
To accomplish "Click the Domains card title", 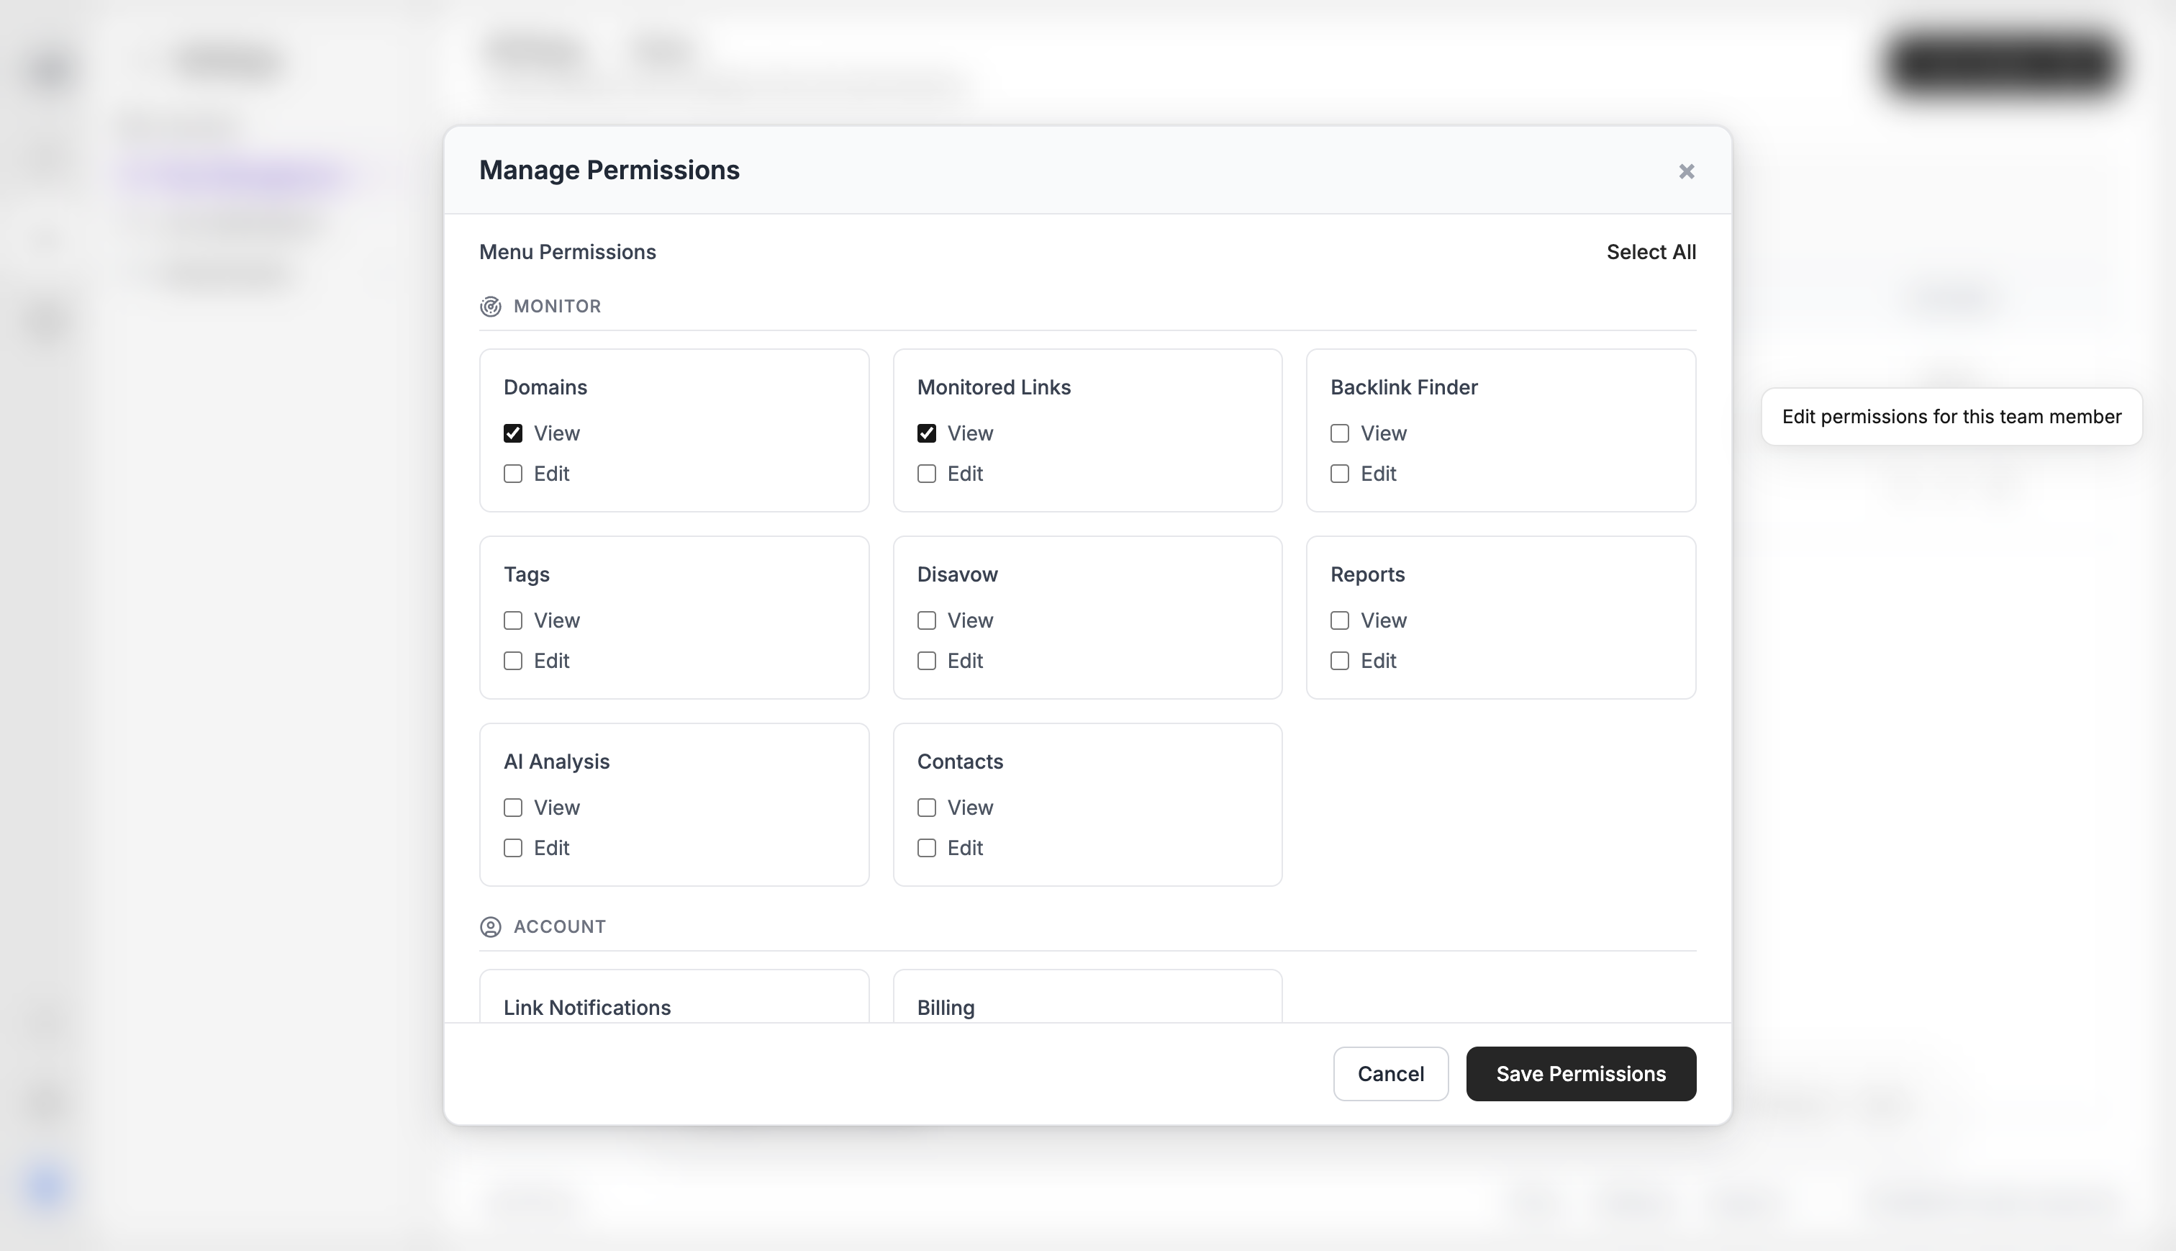I will [545, 387].
